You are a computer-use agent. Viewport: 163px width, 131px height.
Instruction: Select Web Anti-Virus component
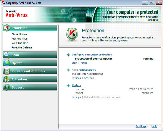point(20,43)
